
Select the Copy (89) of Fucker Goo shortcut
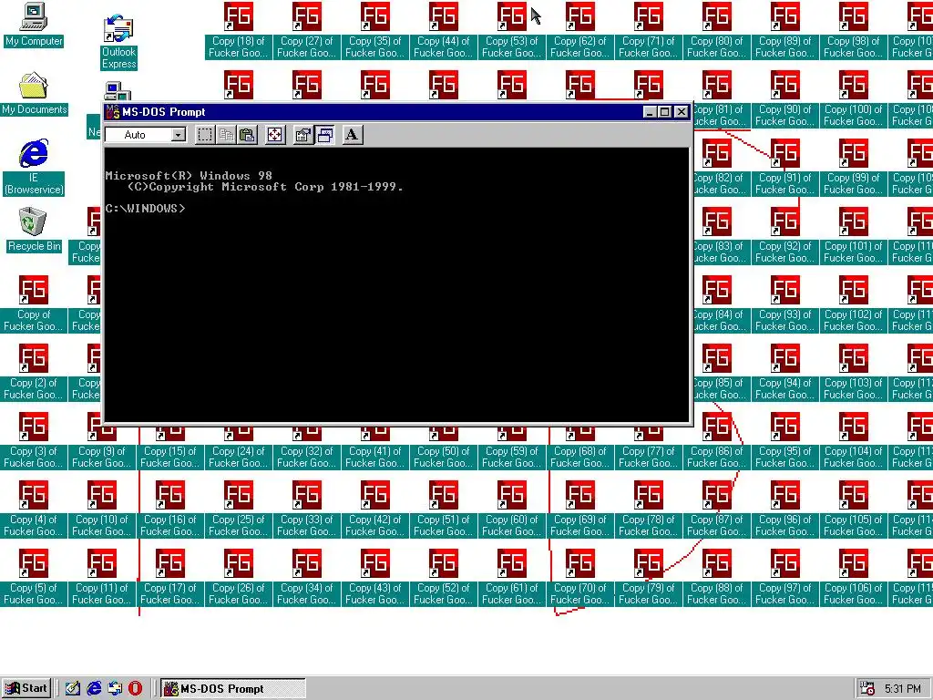pyautogui.click(x=784, y=30)
